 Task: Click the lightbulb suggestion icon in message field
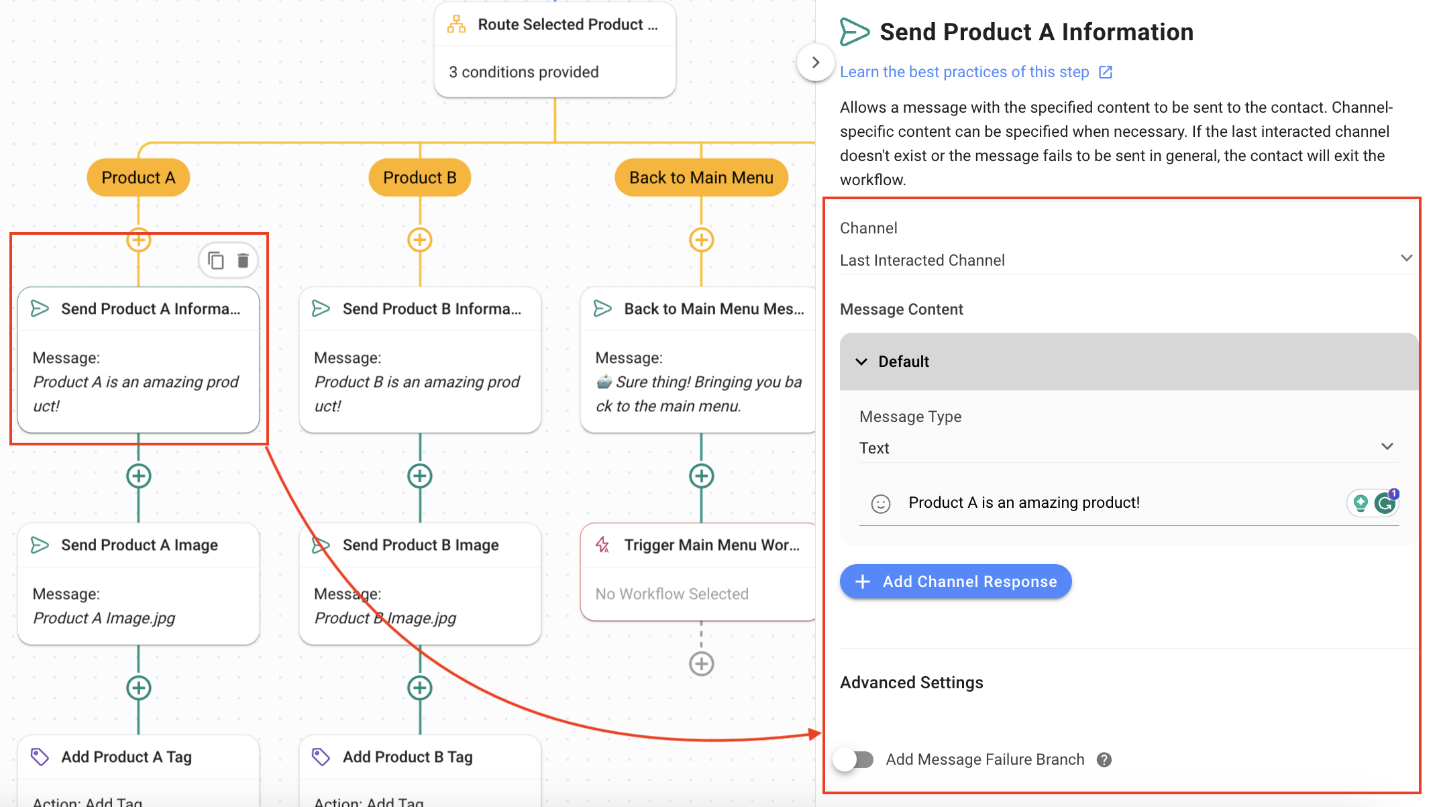pos(1361,502)
